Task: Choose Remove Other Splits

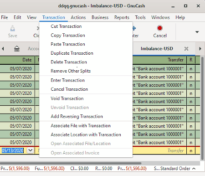Action: 86,71
